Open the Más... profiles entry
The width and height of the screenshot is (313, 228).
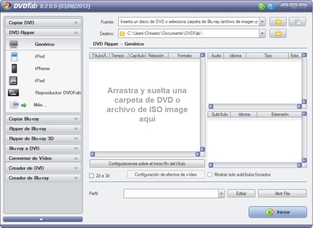tap(43, 105)
